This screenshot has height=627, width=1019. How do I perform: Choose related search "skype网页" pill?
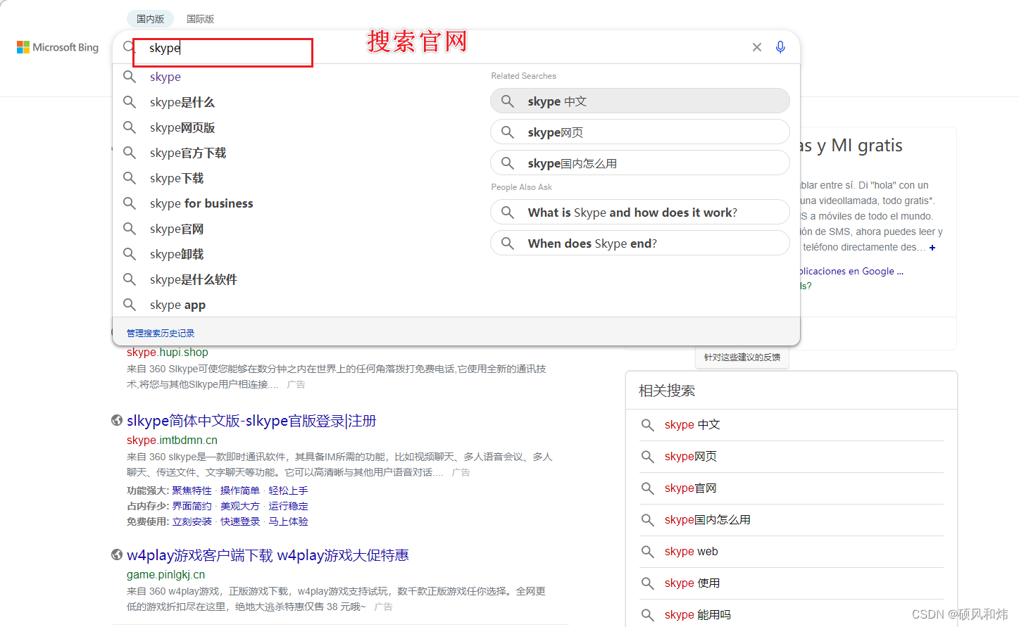tap(639, 132)
